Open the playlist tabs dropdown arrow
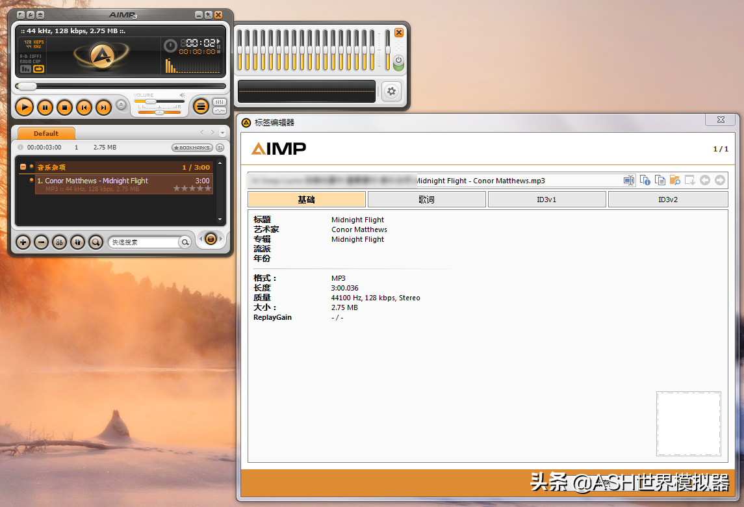744x507 pixels. (x=222, y=133)
